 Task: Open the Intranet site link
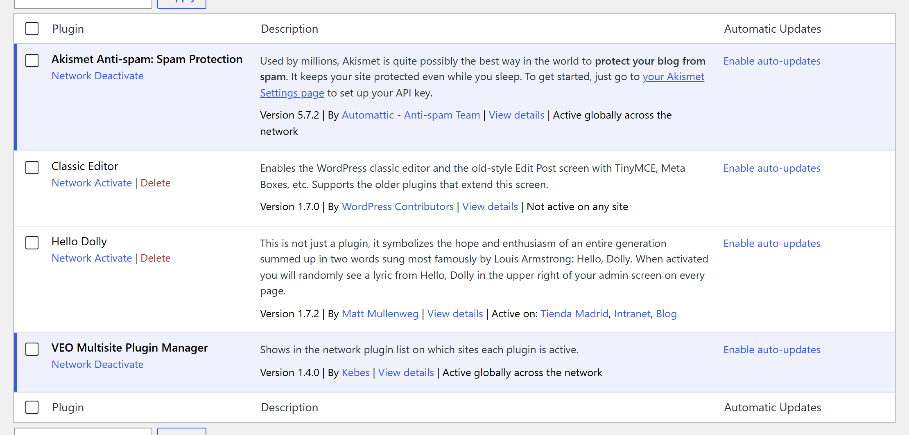click(632, 314)
